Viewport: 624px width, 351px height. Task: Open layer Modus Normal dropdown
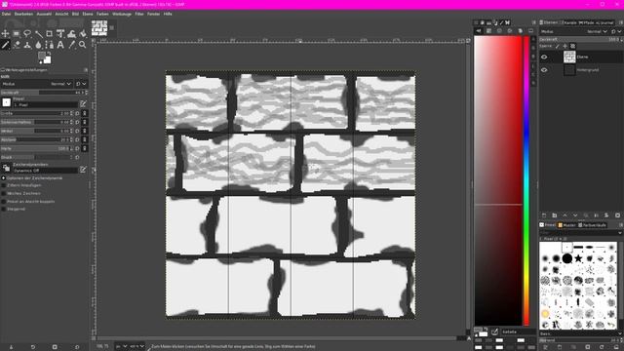pyautogui.click(x=574, y=31)
